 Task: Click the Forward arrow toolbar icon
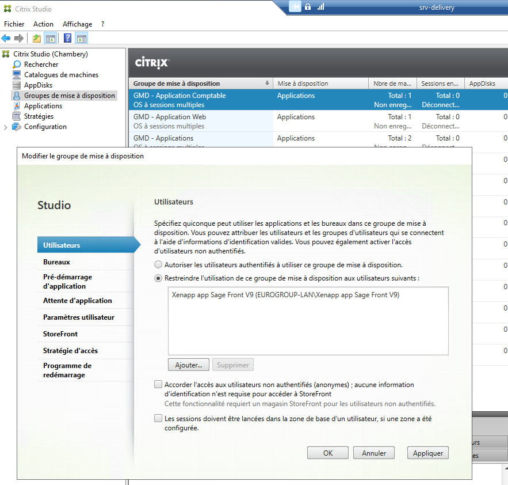point(19,38)
